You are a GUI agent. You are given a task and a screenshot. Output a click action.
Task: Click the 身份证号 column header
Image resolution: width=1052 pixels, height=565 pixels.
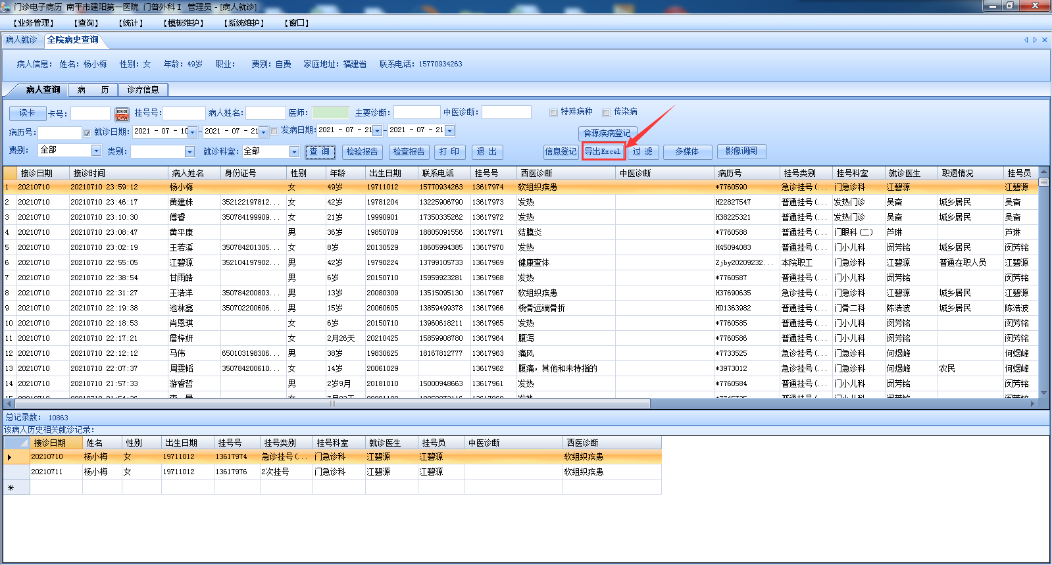click(253, 174)
